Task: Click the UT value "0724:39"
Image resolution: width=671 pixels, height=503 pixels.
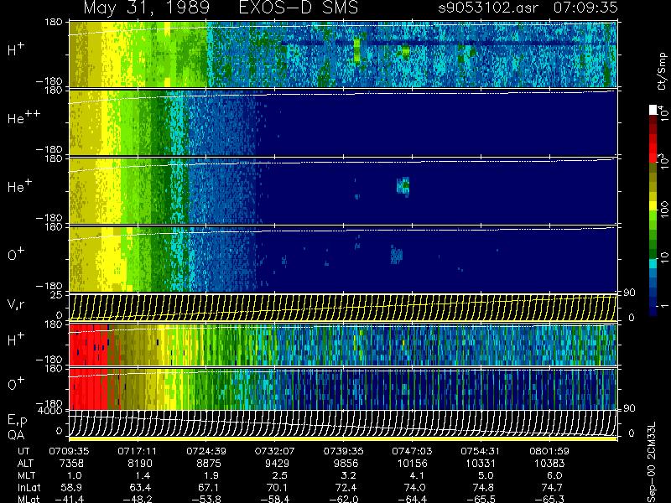Action: pos(206,451)
